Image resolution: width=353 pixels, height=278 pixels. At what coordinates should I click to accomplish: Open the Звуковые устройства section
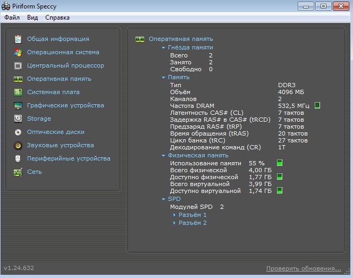60,145
